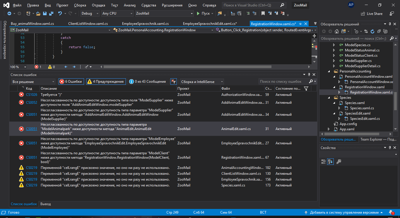
Task: Open the Team Explorer tab
Action: click(x=378, y=139)
